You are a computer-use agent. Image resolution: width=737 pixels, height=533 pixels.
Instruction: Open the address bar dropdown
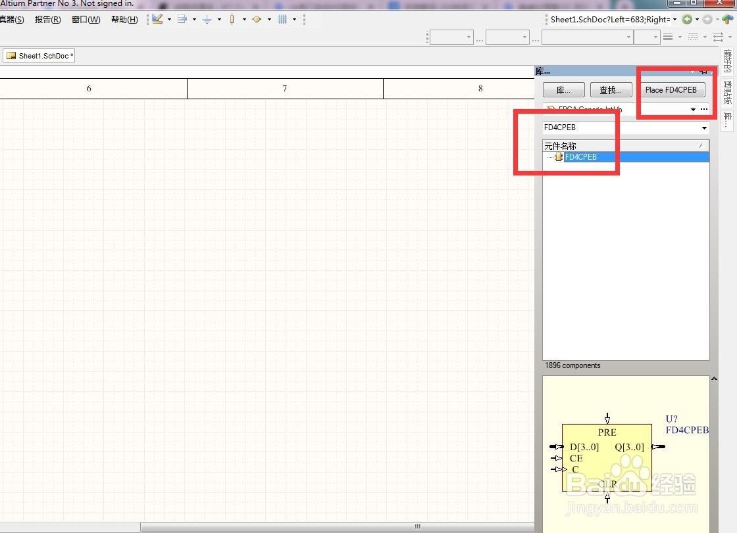tap(675, 19)
